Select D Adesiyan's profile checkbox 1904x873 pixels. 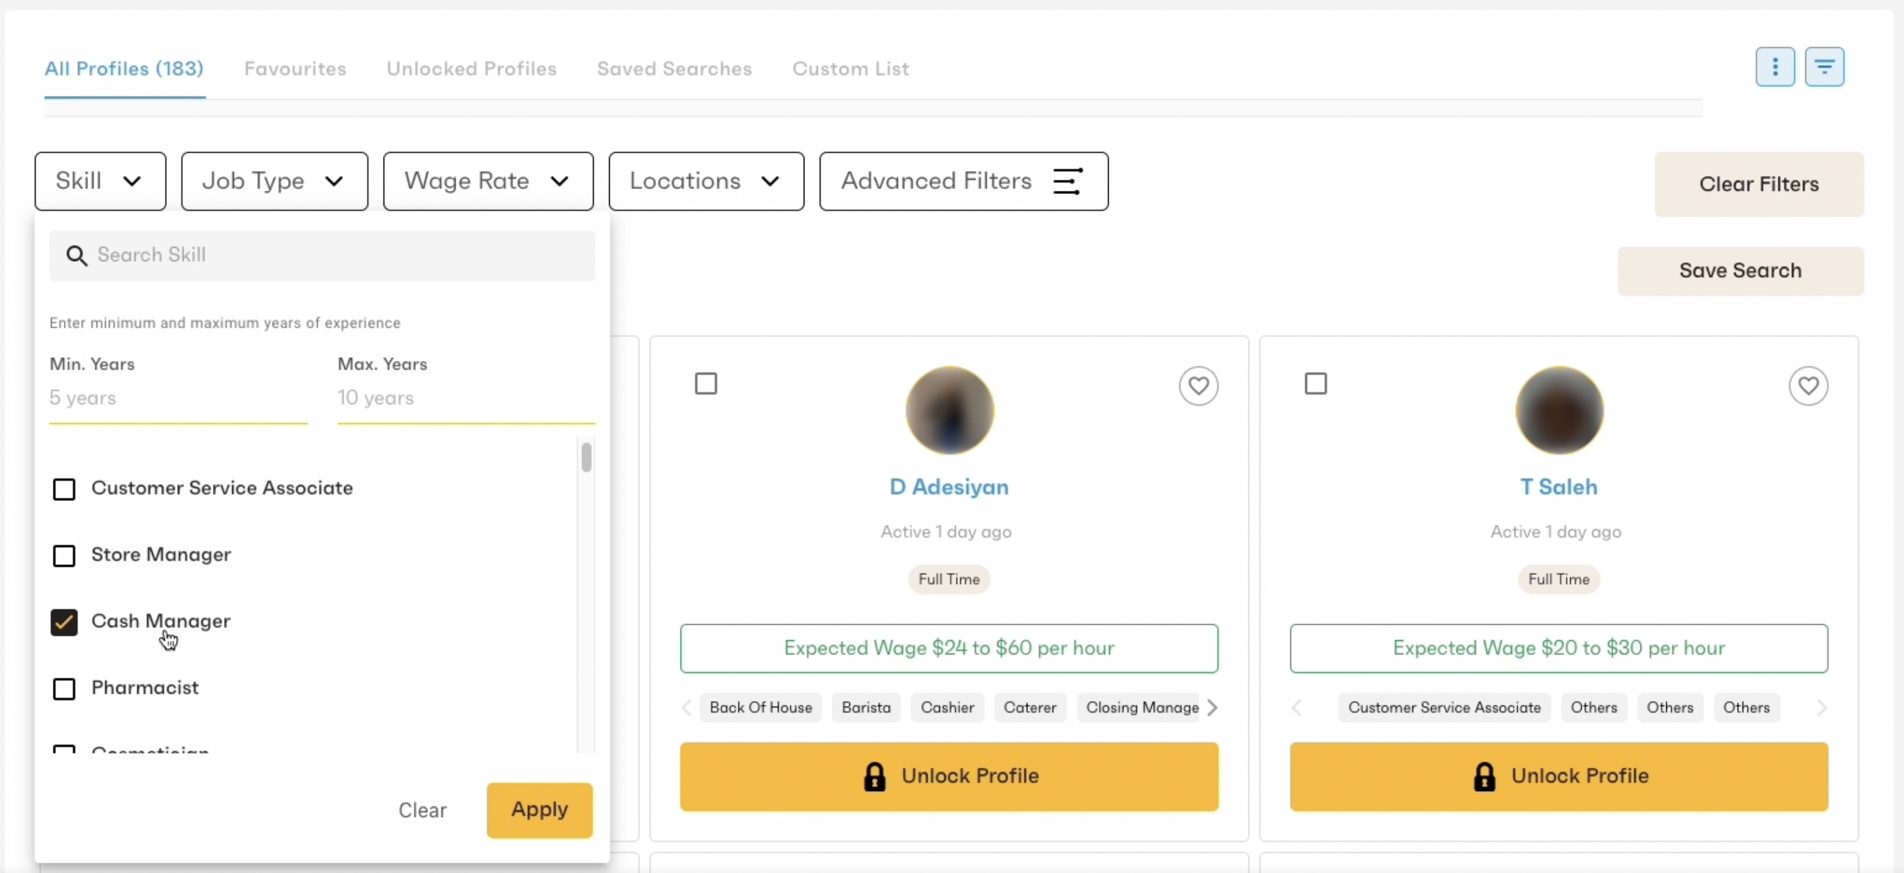[x=706, y=384]
